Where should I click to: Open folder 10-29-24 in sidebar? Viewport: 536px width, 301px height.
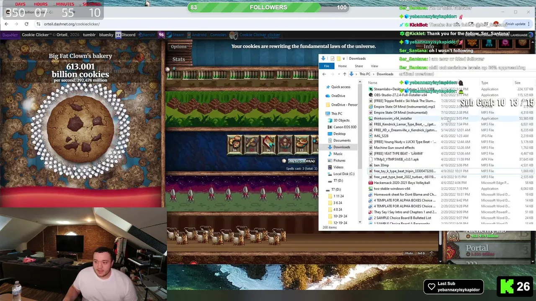340,216
